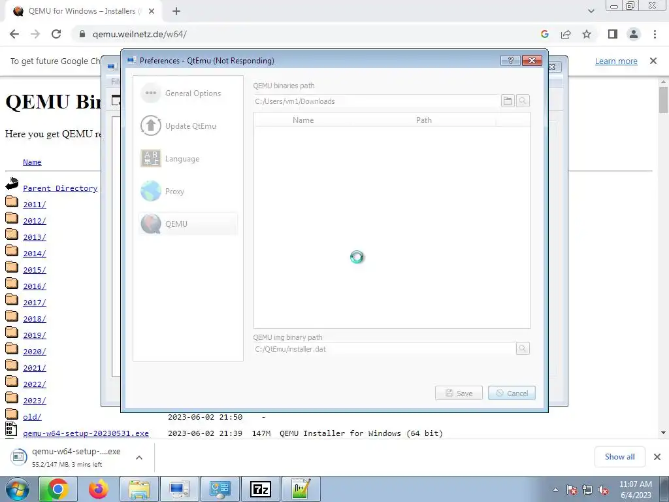Screen dimensions: 669x502
Task: Open a new Chrome tab
Action: [x=176, y=11]
